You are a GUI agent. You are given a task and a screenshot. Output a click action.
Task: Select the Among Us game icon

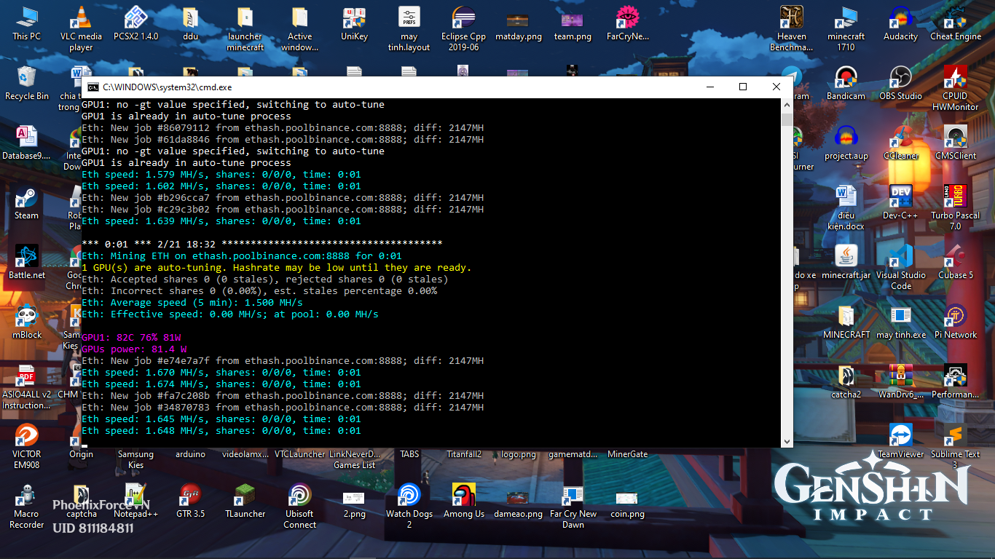point(463,496)
